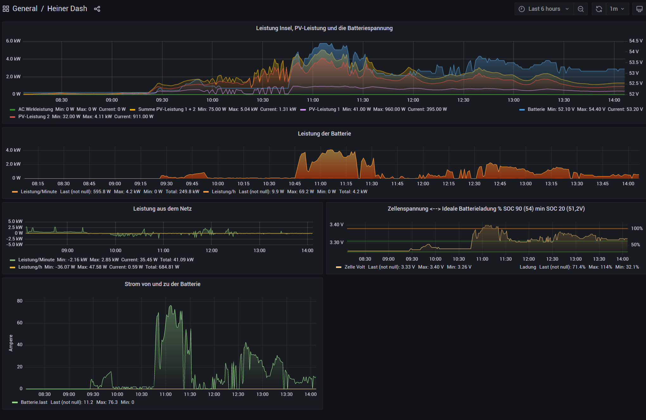This screenshot has height=420, width=646.
Task: Click the refresh dashboard icon
Action: (x=599, y=9)
